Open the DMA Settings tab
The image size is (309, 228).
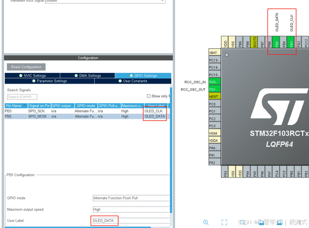click(87, 76)
